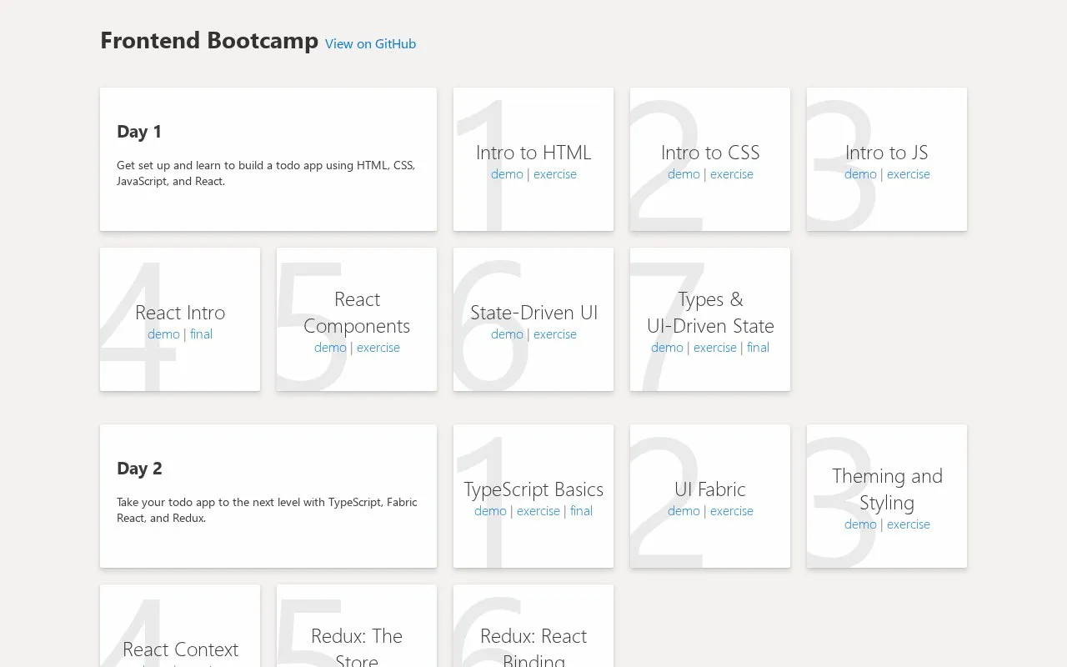Open the Intro to JS exercise
The image size is (1067, 667).
coord(909,174)
